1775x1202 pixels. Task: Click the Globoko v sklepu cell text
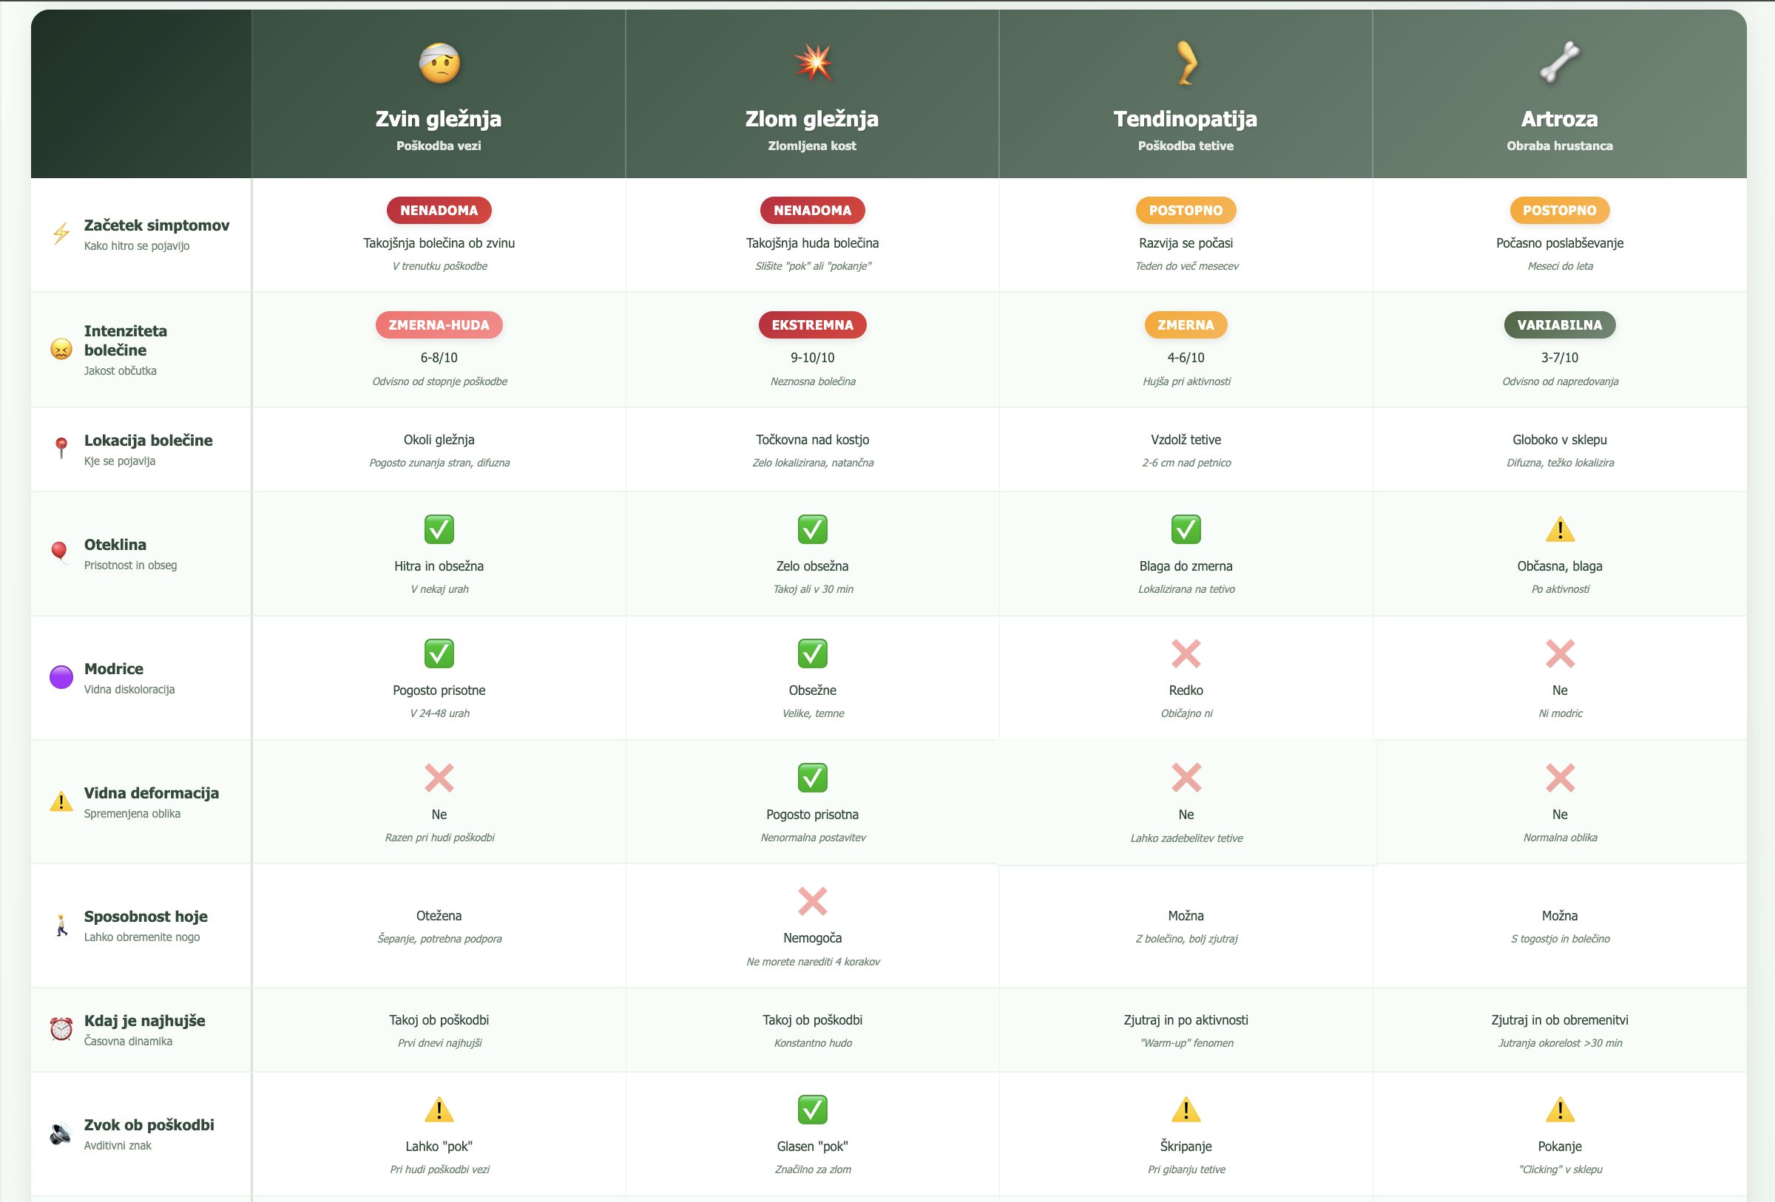[1560, 440]
